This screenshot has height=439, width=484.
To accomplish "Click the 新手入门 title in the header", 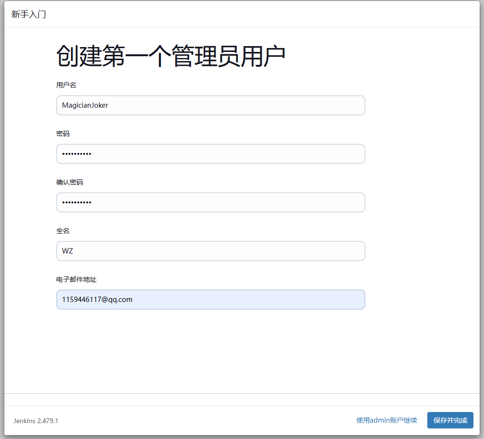I will [29, 14].
